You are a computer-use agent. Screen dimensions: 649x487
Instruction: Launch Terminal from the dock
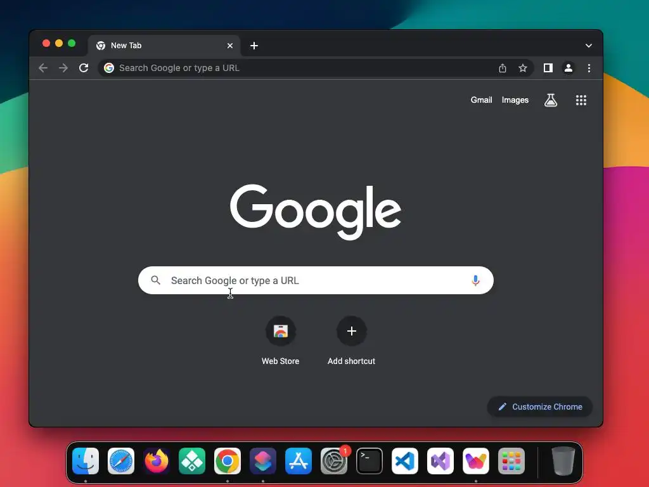[369, 461]
